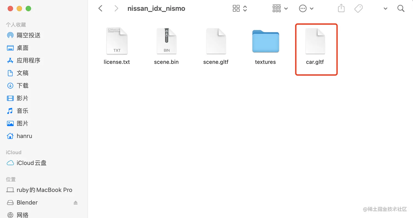The image size is (413, 218).
Task: Click the 个人收藏 section header
Action: click(x=16, y=25)
